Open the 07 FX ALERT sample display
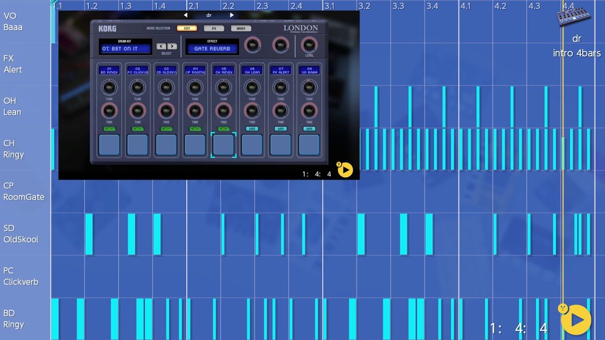605x340 pixels. tap(281, 70)
